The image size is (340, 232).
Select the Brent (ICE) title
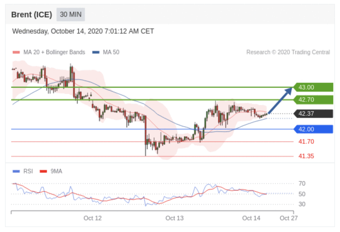click(x=32, y=15)
